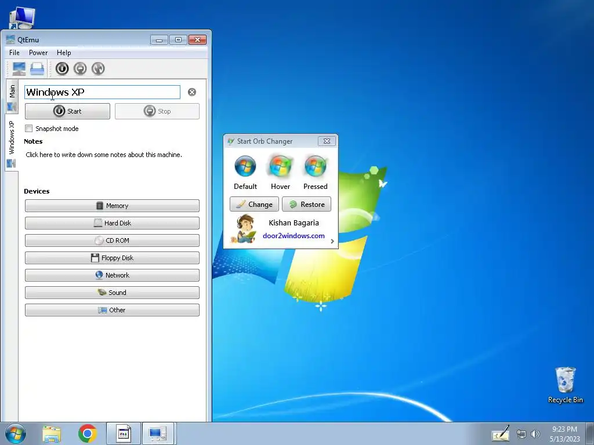The width and height of the screenshot is (594, 445).
Task: Clear the machine name with the X icon
Action: (x=192, y=92)
